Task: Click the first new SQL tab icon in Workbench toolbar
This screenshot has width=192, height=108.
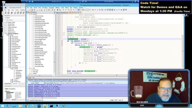Action: pos(6,13)
